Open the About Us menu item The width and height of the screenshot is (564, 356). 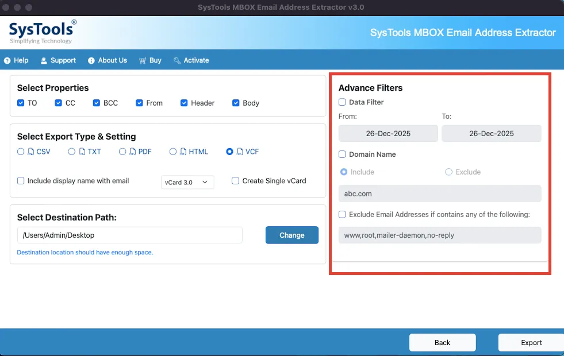click(108, 60)
